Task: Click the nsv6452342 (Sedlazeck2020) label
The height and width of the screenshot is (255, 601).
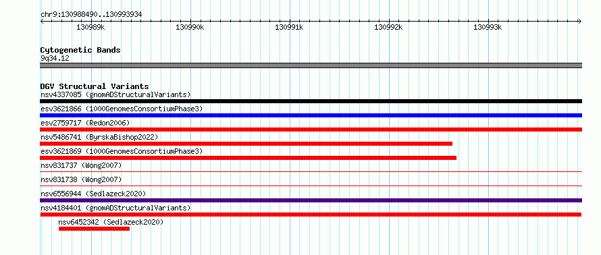Action: tap(111, 222)
